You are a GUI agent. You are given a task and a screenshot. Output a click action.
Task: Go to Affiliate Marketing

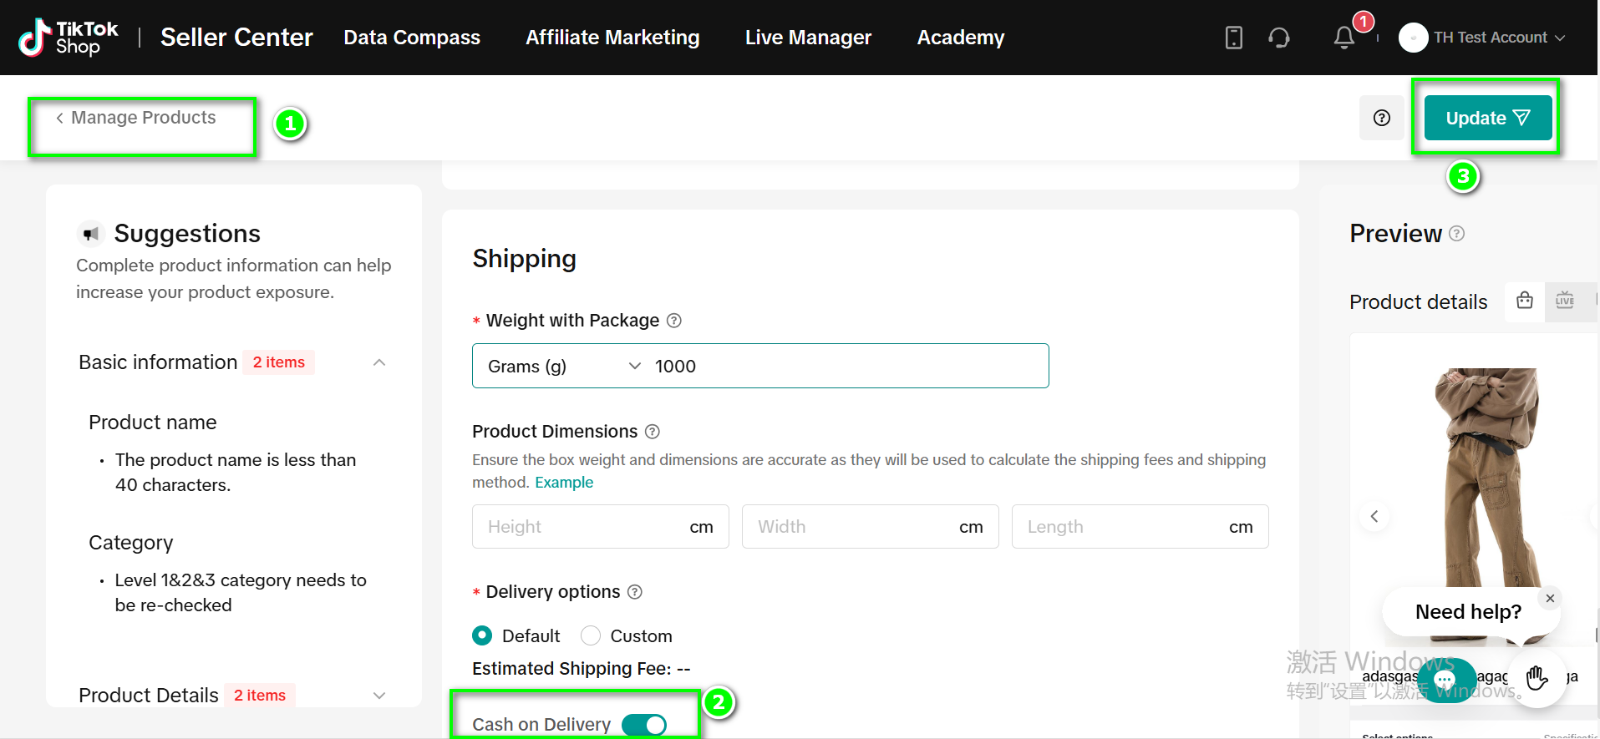[x=612, y=38]
